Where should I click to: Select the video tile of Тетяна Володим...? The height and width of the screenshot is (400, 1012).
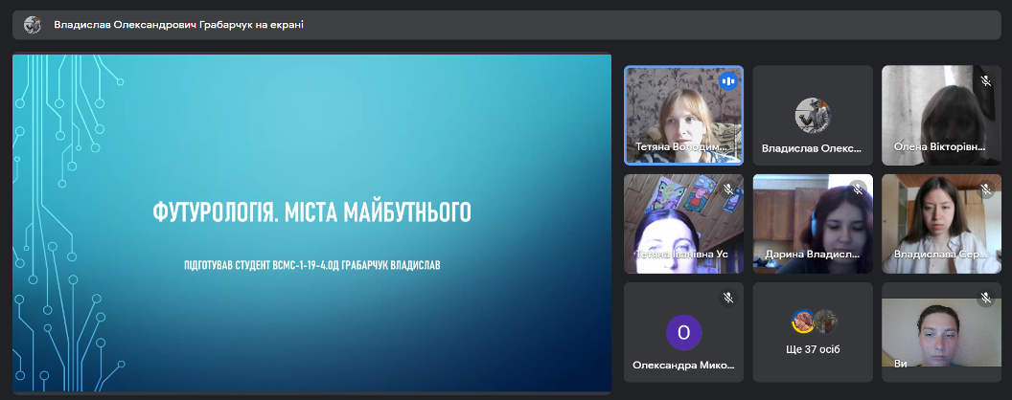click(x=683, y=115)
